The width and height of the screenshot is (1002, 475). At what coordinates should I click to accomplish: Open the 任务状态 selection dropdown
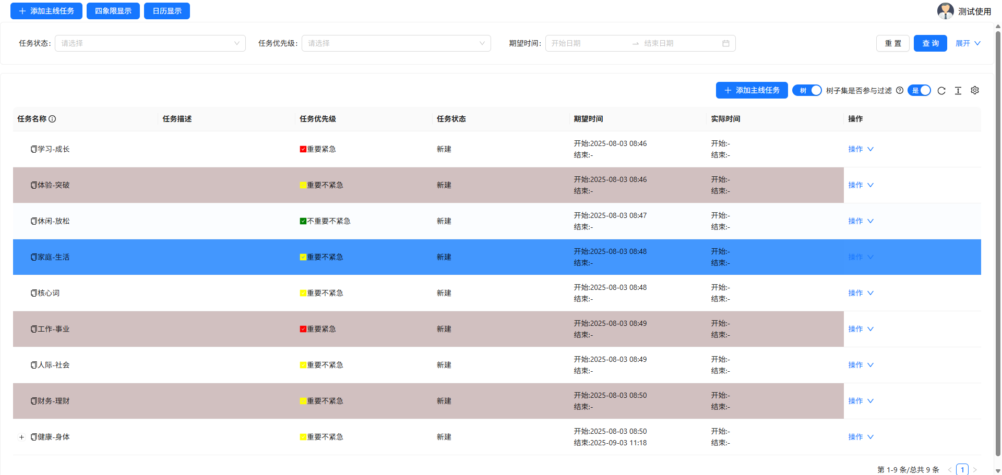click(x=150, y=43)
